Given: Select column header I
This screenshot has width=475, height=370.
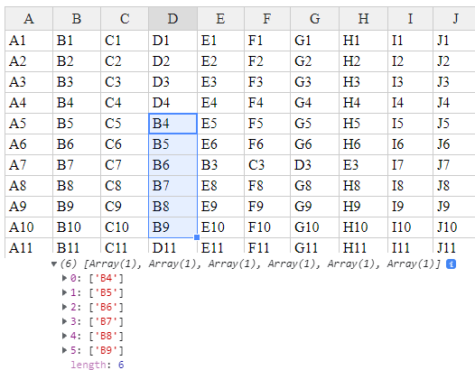Looking at the screenshot, I should click(x=411, y=19).
